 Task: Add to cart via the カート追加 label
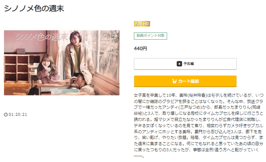coord(188,81)
